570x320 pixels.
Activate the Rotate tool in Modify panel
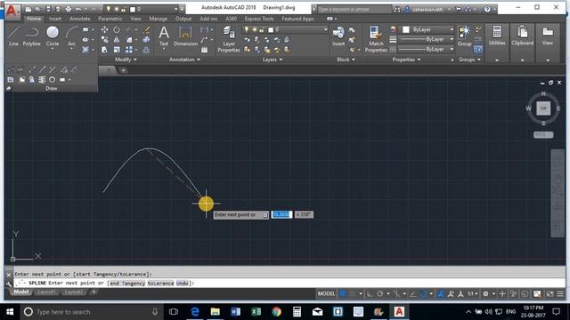tap(117, 29)
